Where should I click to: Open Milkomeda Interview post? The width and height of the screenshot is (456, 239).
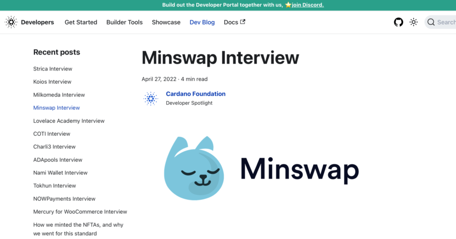[x=59, y=95]
